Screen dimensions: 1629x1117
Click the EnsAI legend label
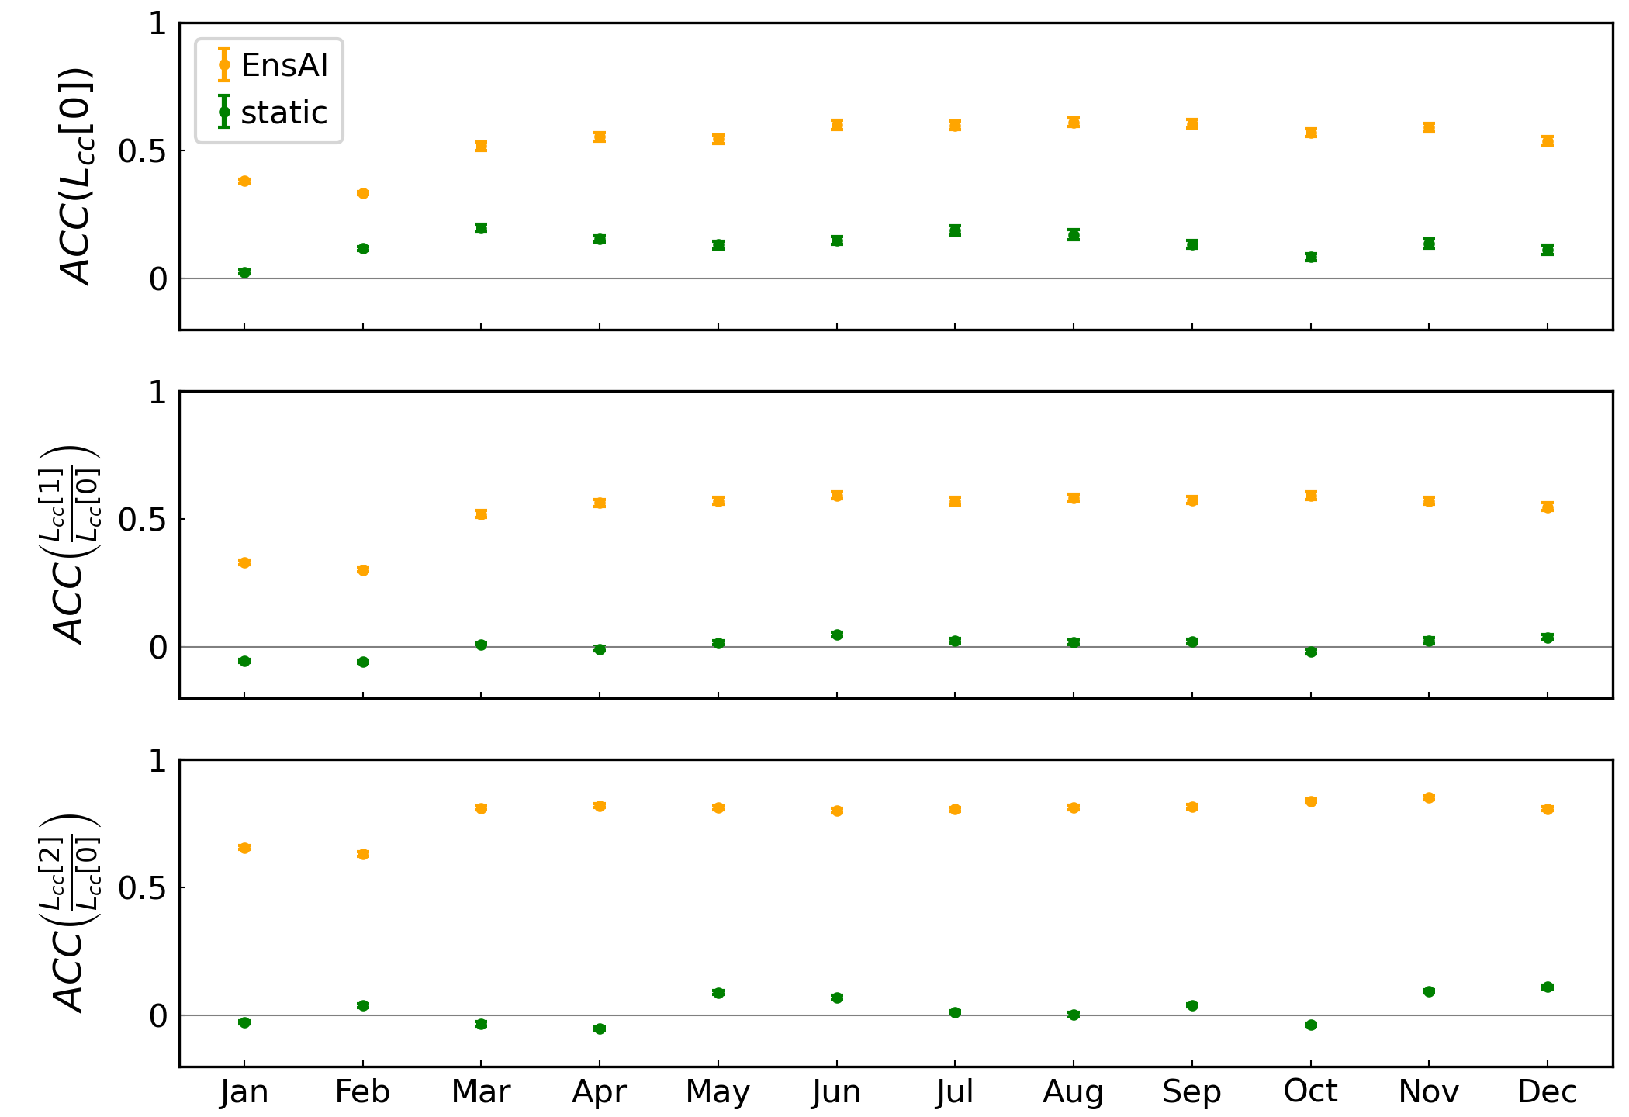tap(284, 65)
